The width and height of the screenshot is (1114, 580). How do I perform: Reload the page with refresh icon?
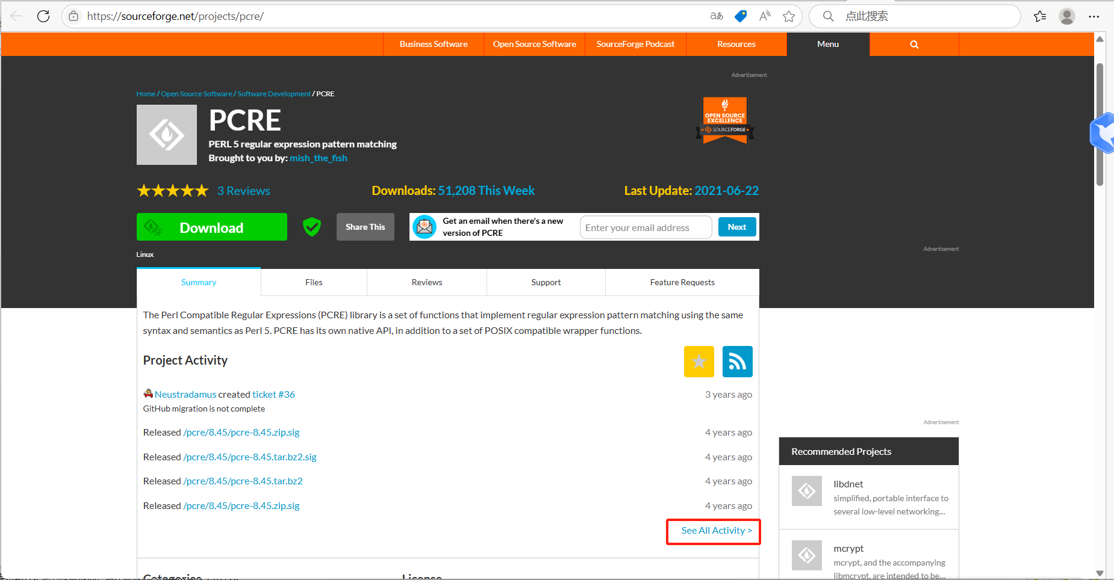tap(43, 16)
